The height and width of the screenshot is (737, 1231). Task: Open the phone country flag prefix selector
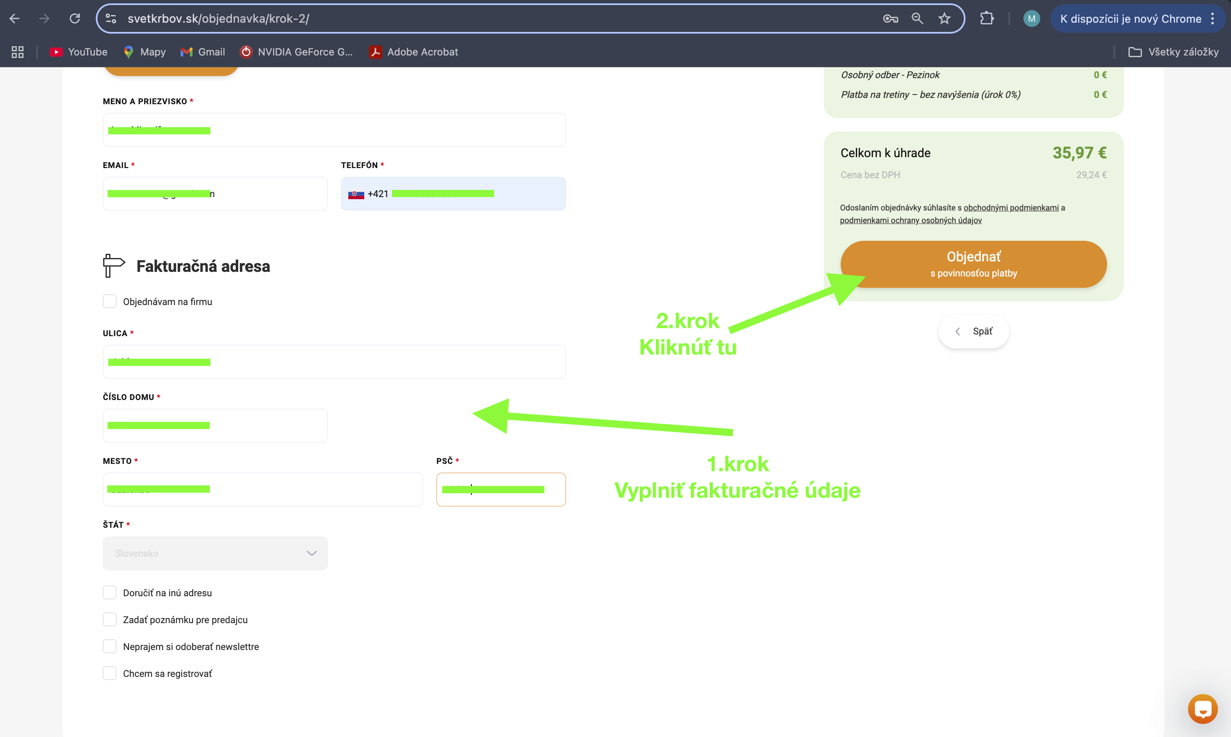pos(356,194)
